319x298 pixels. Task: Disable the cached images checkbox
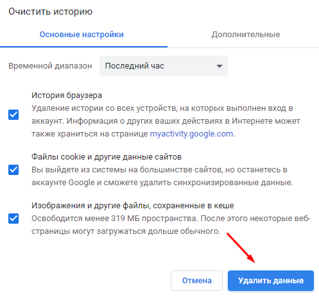13,219
